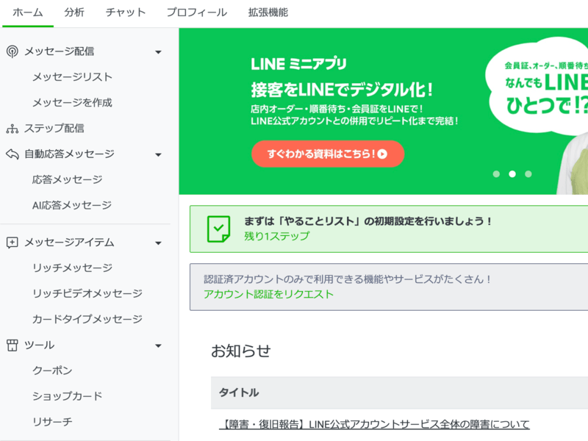Image resolution: width=588 pixels, height=441 pixels.
Task: Click the checklist icon in やることリスト banner
Action: point(218,229)
